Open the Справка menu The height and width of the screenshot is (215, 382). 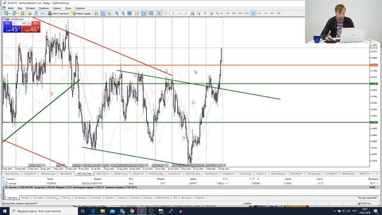tap(80, 8)
